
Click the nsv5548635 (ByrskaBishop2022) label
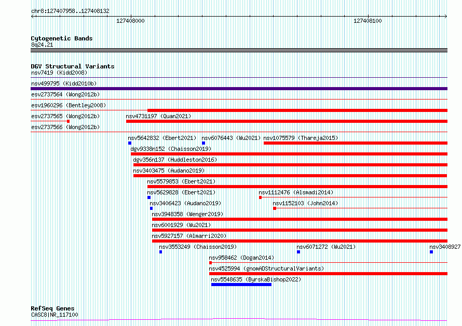click(x=256, y=279)
